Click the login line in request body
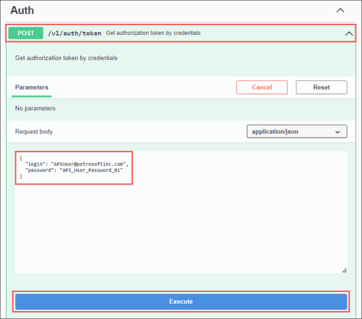 [x=76, y=164]
